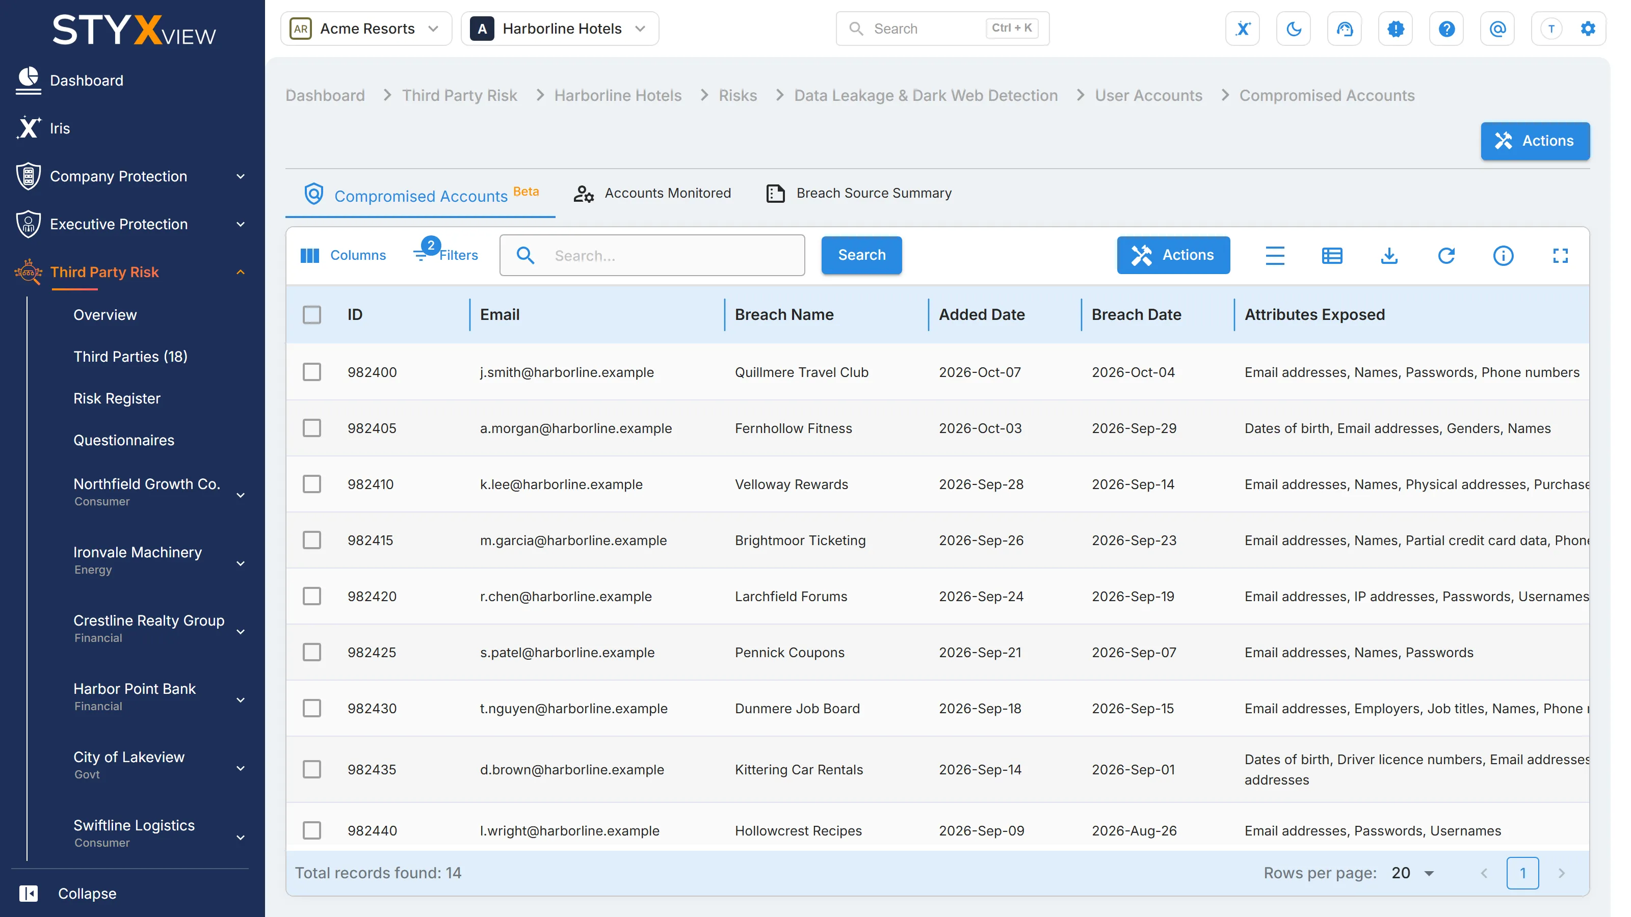This screenshot has width=1631, height=917.
Task: Expand Company Protection menu chevron
Action: 241,177
